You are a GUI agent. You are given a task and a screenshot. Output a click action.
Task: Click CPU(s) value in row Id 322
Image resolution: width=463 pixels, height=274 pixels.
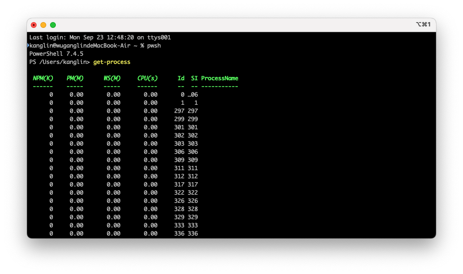[151, 193]
